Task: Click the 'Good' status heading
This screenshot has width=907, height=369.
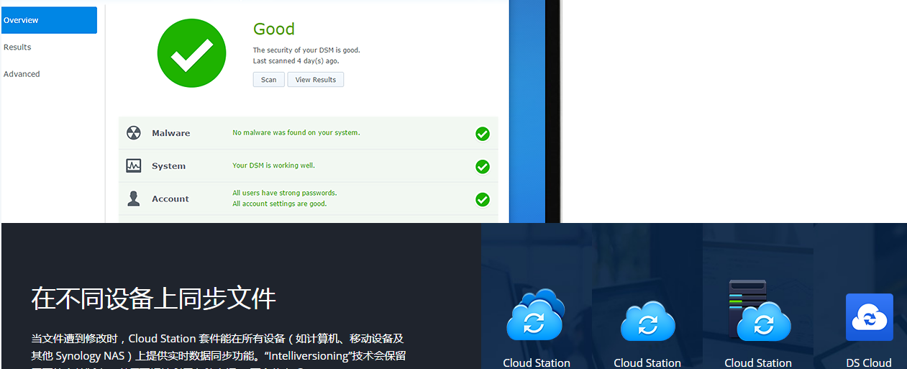Action: [274, 29]
